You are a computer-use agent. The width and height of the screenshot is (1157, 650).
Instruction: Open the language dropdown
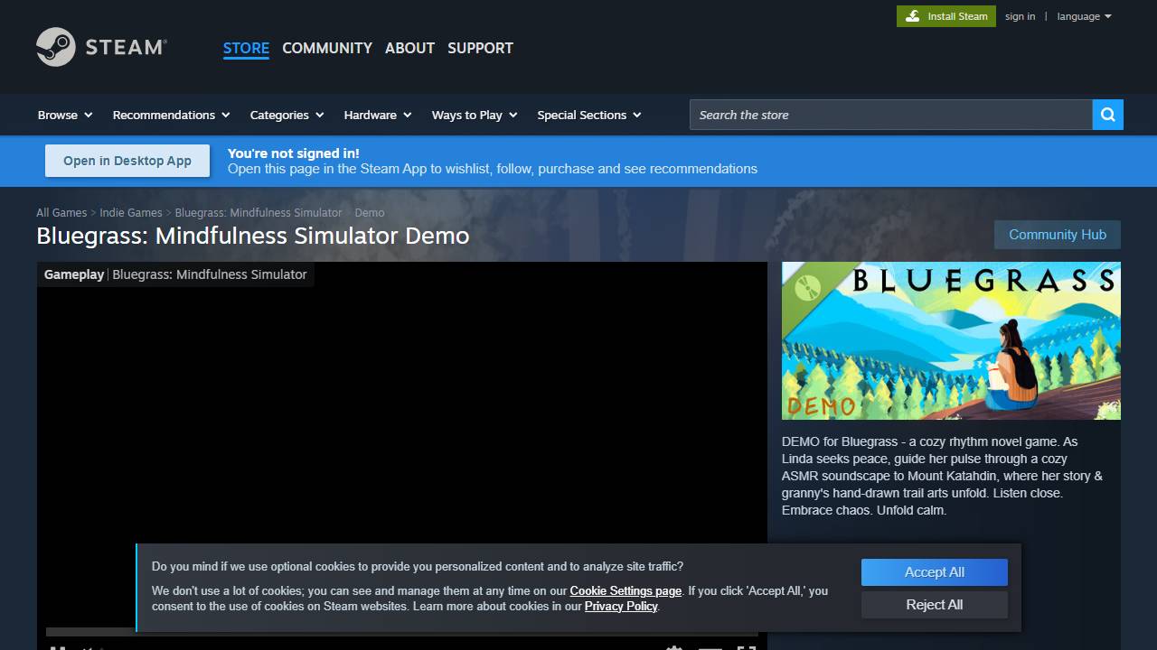coord(1084,16)
